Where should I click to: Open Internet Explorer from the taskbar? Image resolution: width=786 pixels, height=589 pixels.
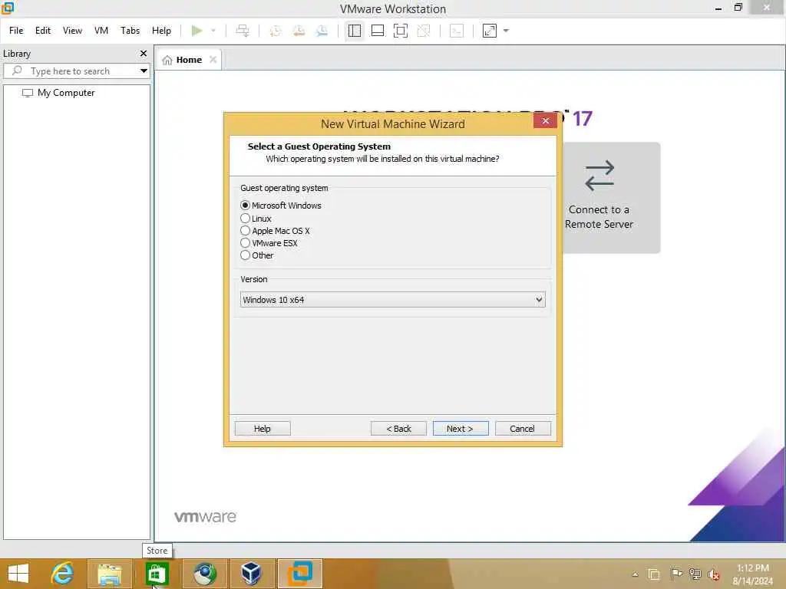coord(63,574)
